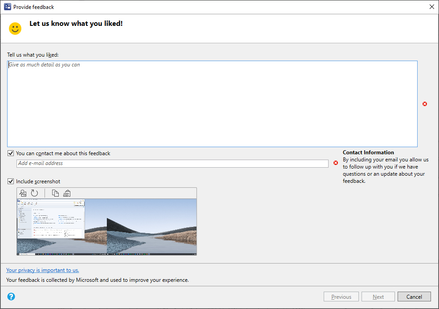Select the attached screenshot thumbnail

click(106, 227)
